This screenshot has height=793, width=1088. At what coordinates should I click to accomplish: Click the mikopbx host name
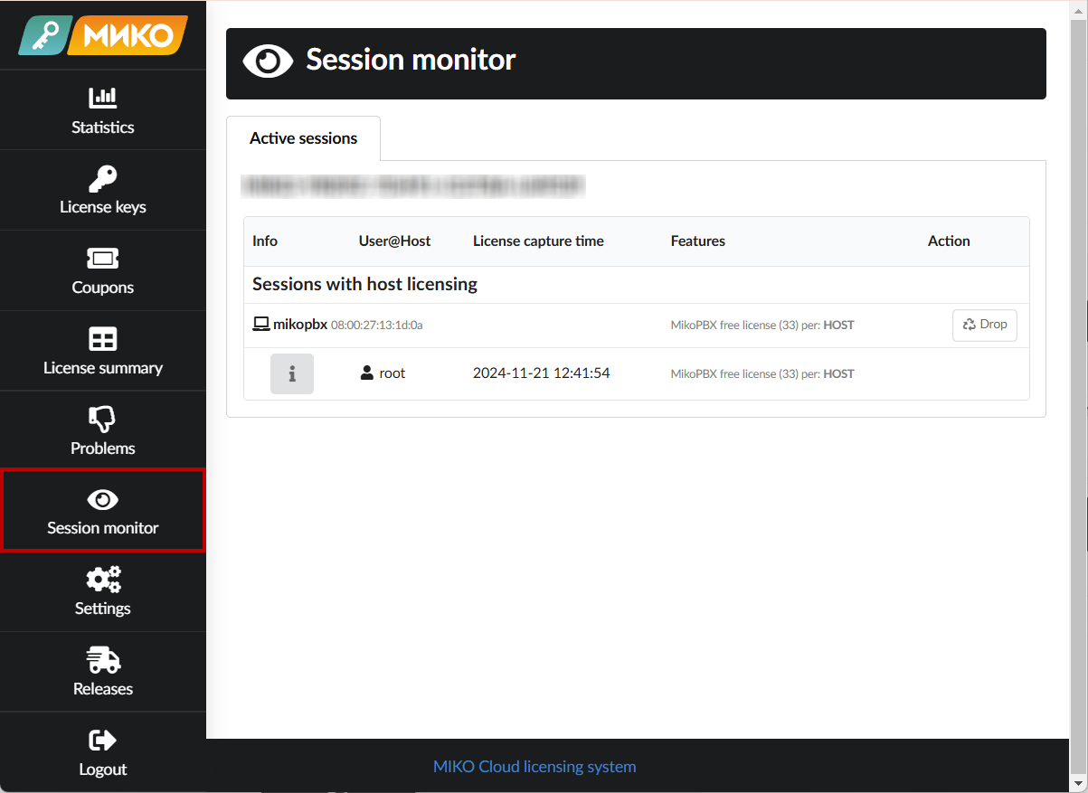[x=299, y=325]
